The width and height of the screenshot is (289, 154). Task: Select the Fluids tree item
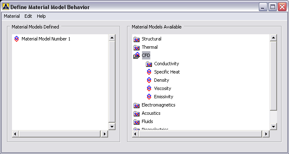(147, 121)
